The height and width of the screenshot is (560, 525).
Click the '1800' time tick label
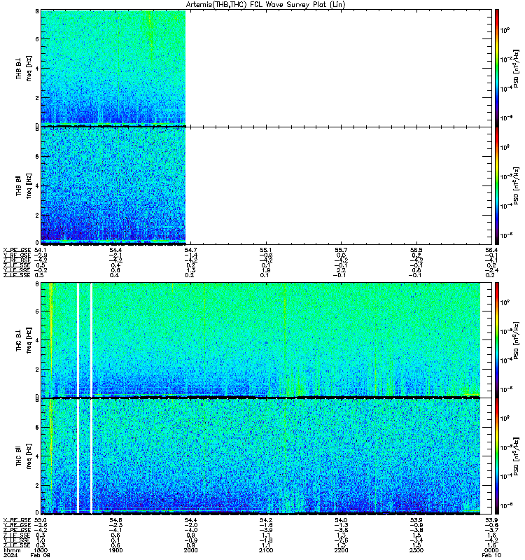(x=41, y=550)
